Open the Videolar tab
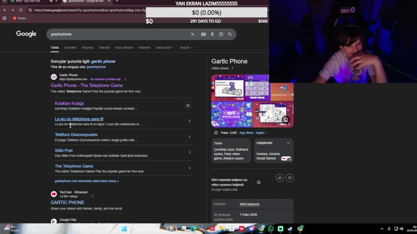 tap(104, 47)
